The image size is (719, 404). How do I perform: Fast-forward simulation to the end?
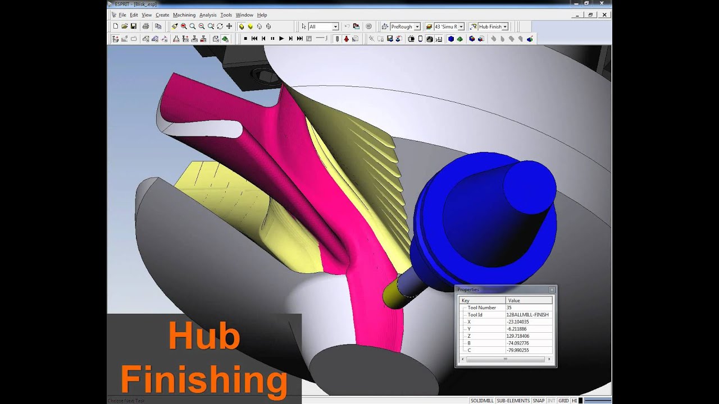pyautogui.click(x=299, y=39)
